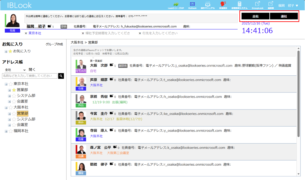Expand the 福岡本社 tree node
The width and height of the screenshot is (305, 180).
(x=6, y=131)
